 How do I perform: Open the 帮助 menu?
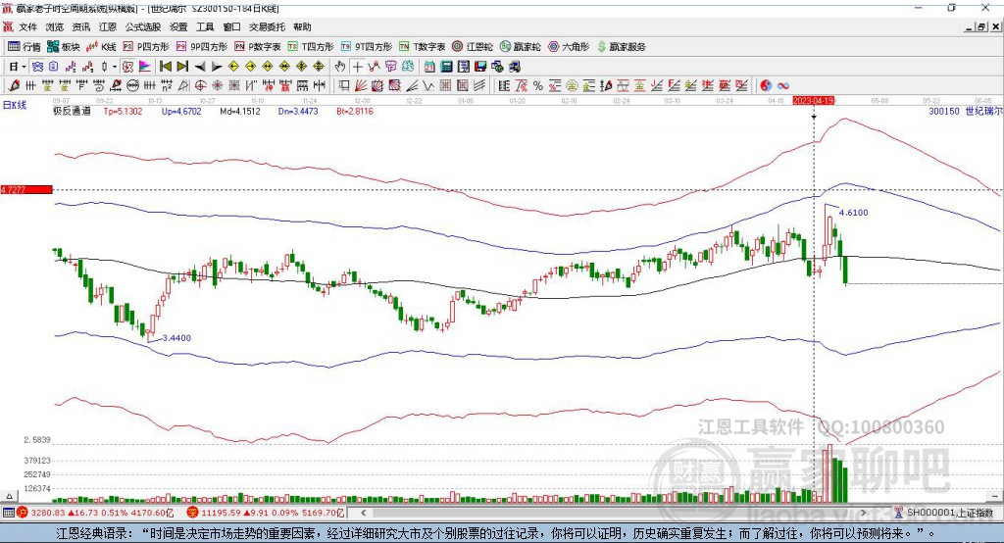click(302, 26)
